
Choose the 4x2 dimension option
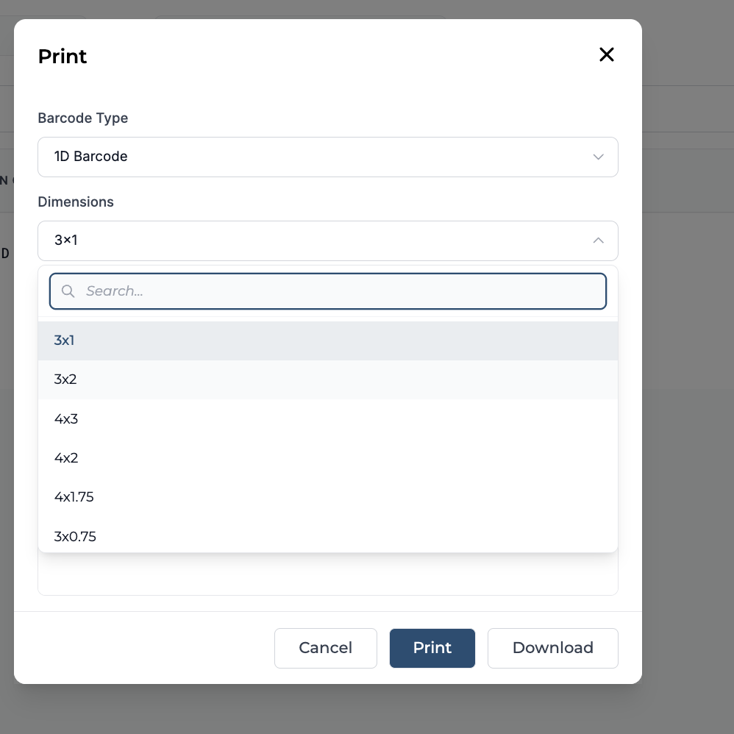coord(328,457)
